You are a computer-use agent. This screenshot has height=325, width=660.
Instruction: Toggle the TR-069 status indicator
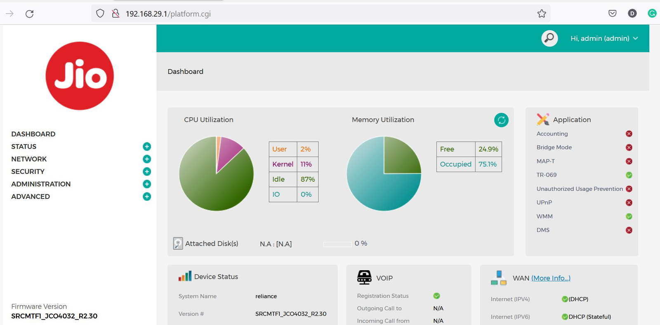(629, 175)
